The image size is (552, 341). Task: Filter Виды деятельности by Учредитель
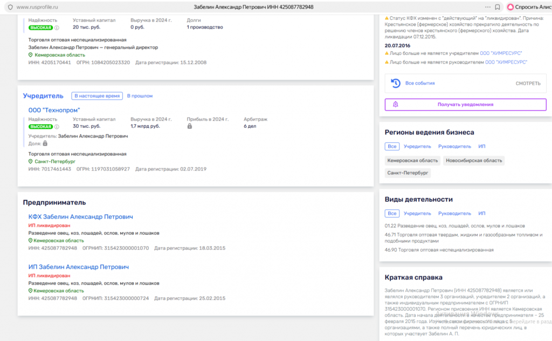tap(417, 214)
